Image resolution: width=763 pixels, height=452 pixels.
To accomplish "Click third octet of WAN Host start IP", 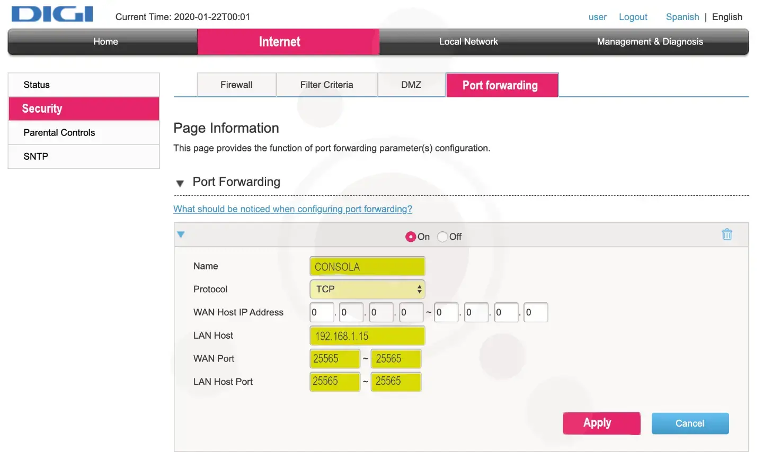I will (x=381, y=312).
